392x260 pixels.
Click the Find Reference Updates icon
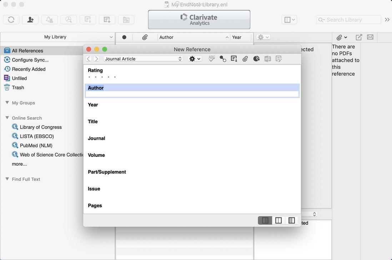click(x=223, y=59)
